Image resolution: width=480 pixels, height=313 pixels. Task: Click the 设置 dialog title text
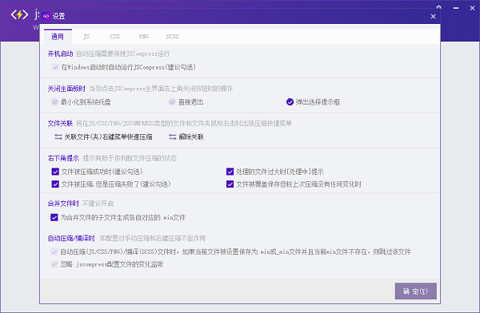coord(58,16)
